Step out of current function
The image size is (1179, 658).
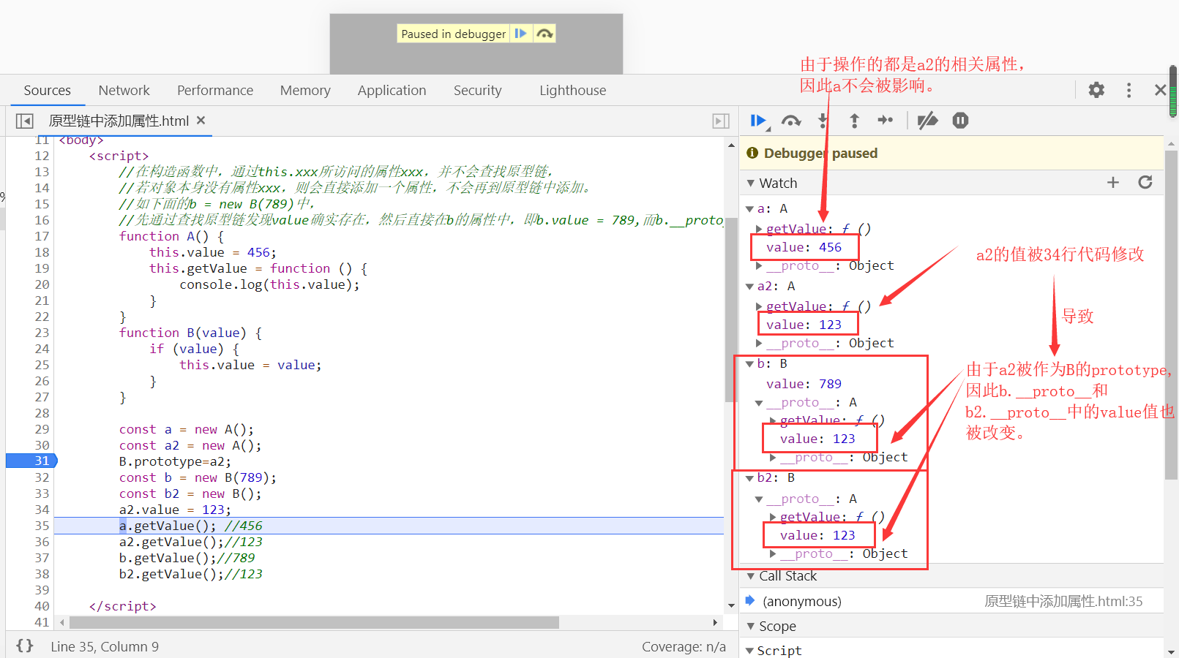(x=854, y=121)
